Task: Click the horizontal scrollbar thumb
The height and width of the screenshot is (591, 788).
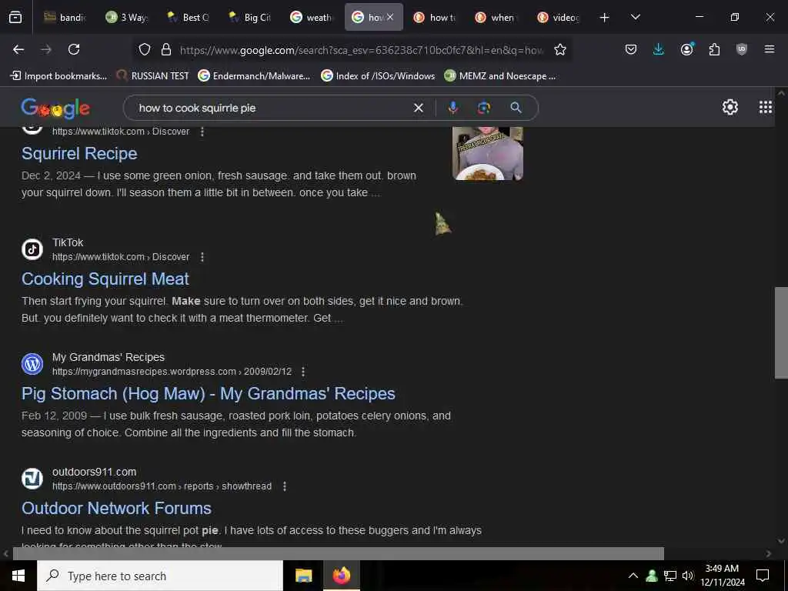Action: click(339, 553)
